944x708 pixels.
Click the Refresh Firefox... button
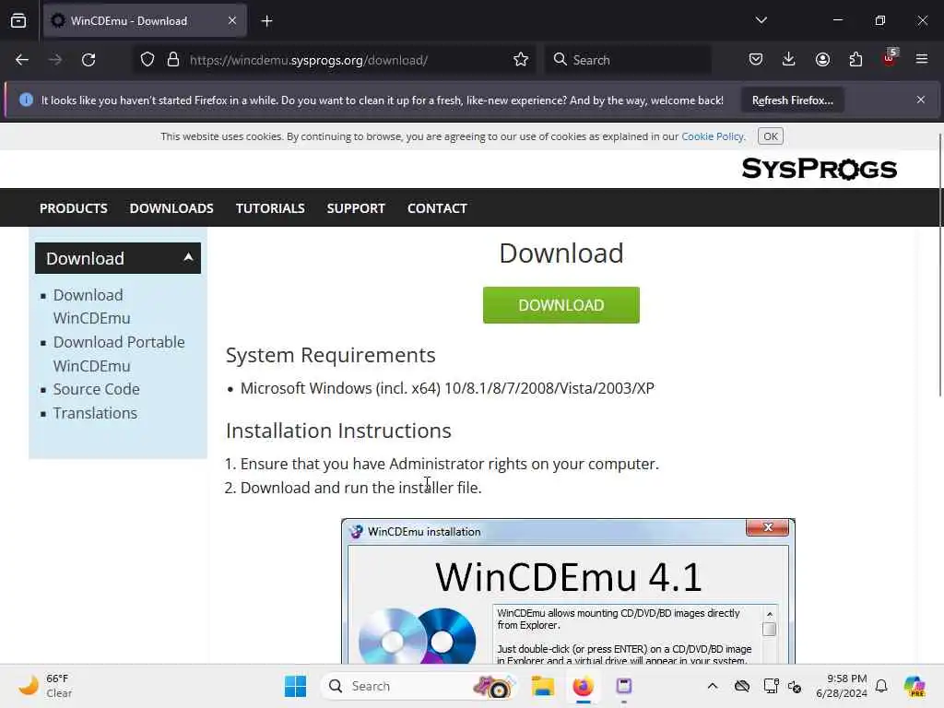pos(792,100)
